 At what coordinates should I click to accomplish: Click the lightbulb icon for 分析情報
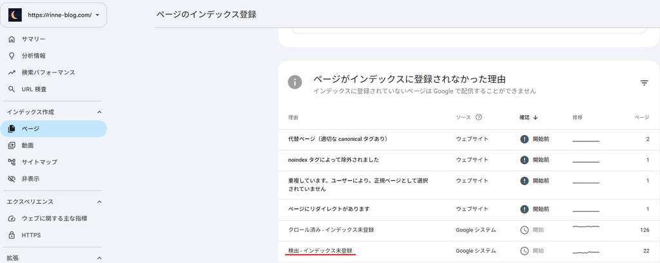[12, 56]
